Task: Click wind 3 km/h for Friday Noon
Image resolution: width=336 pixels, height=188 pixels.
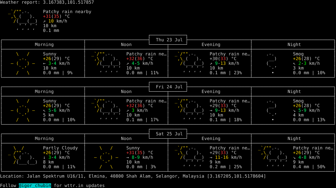Action: pyautogui.click(x=137, y=110)
